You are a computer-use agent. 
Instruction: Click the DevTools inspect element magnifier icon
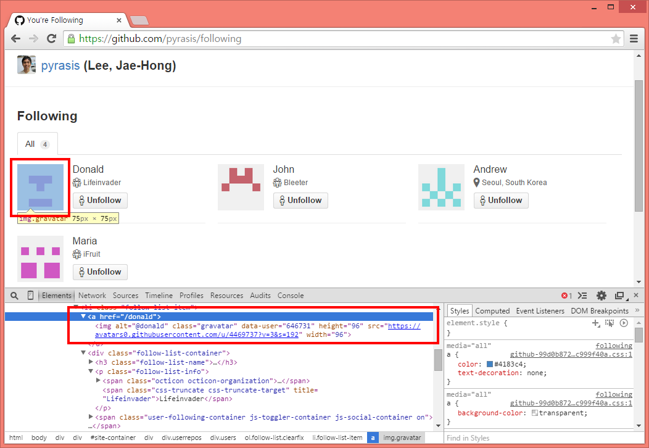point(15,296)
